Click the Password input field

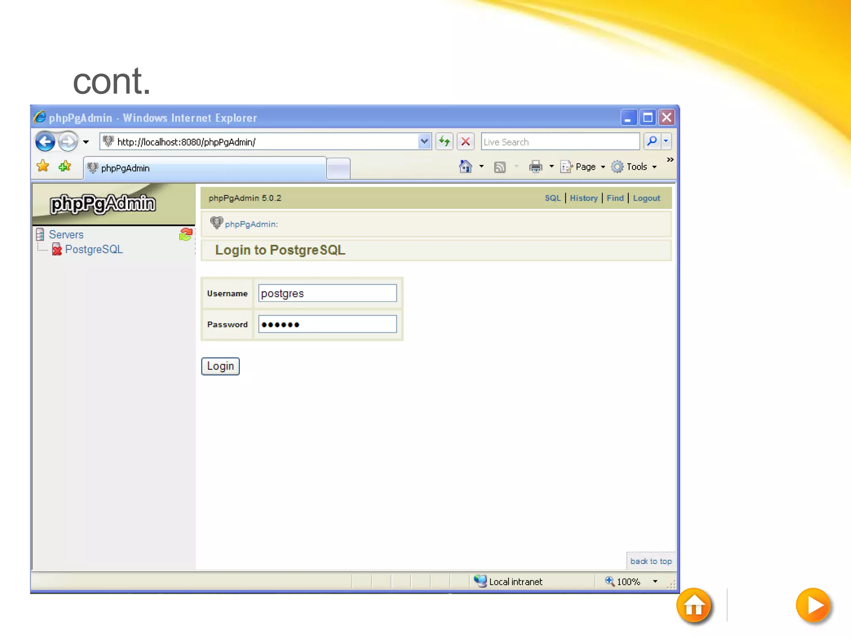coord(327,324)
